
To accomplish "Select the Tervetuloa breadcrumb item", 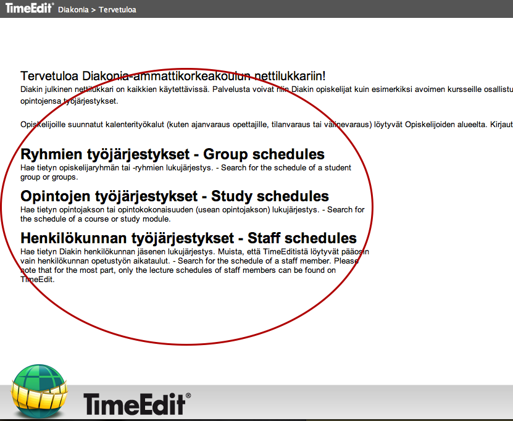I will (117, 9).
